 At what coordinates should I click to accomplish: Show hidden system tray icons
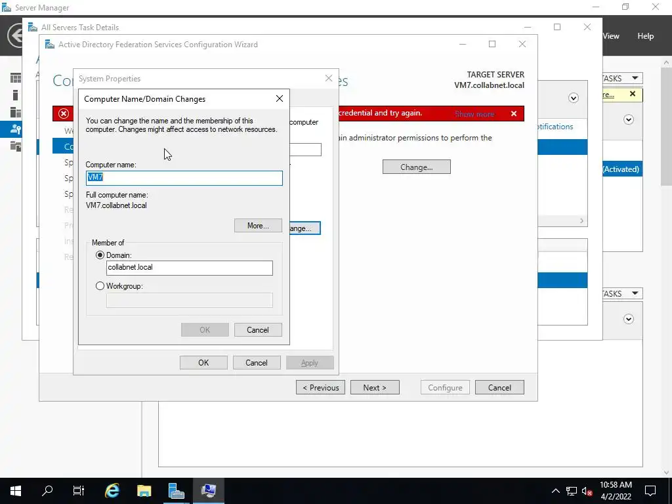point(555,491)
